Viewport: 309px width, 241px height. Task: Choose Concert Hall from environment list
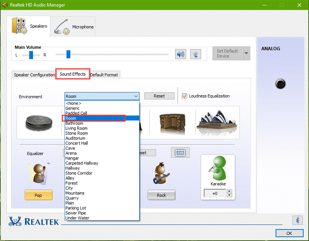(76, 143)
